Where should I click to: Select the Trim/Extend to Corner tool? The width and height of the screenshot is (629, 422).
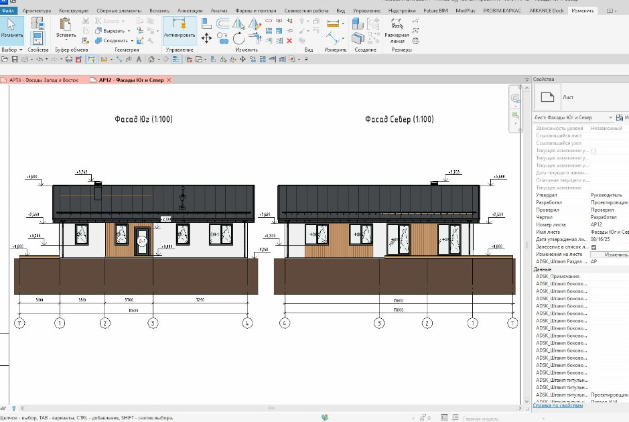click(255, 38)
